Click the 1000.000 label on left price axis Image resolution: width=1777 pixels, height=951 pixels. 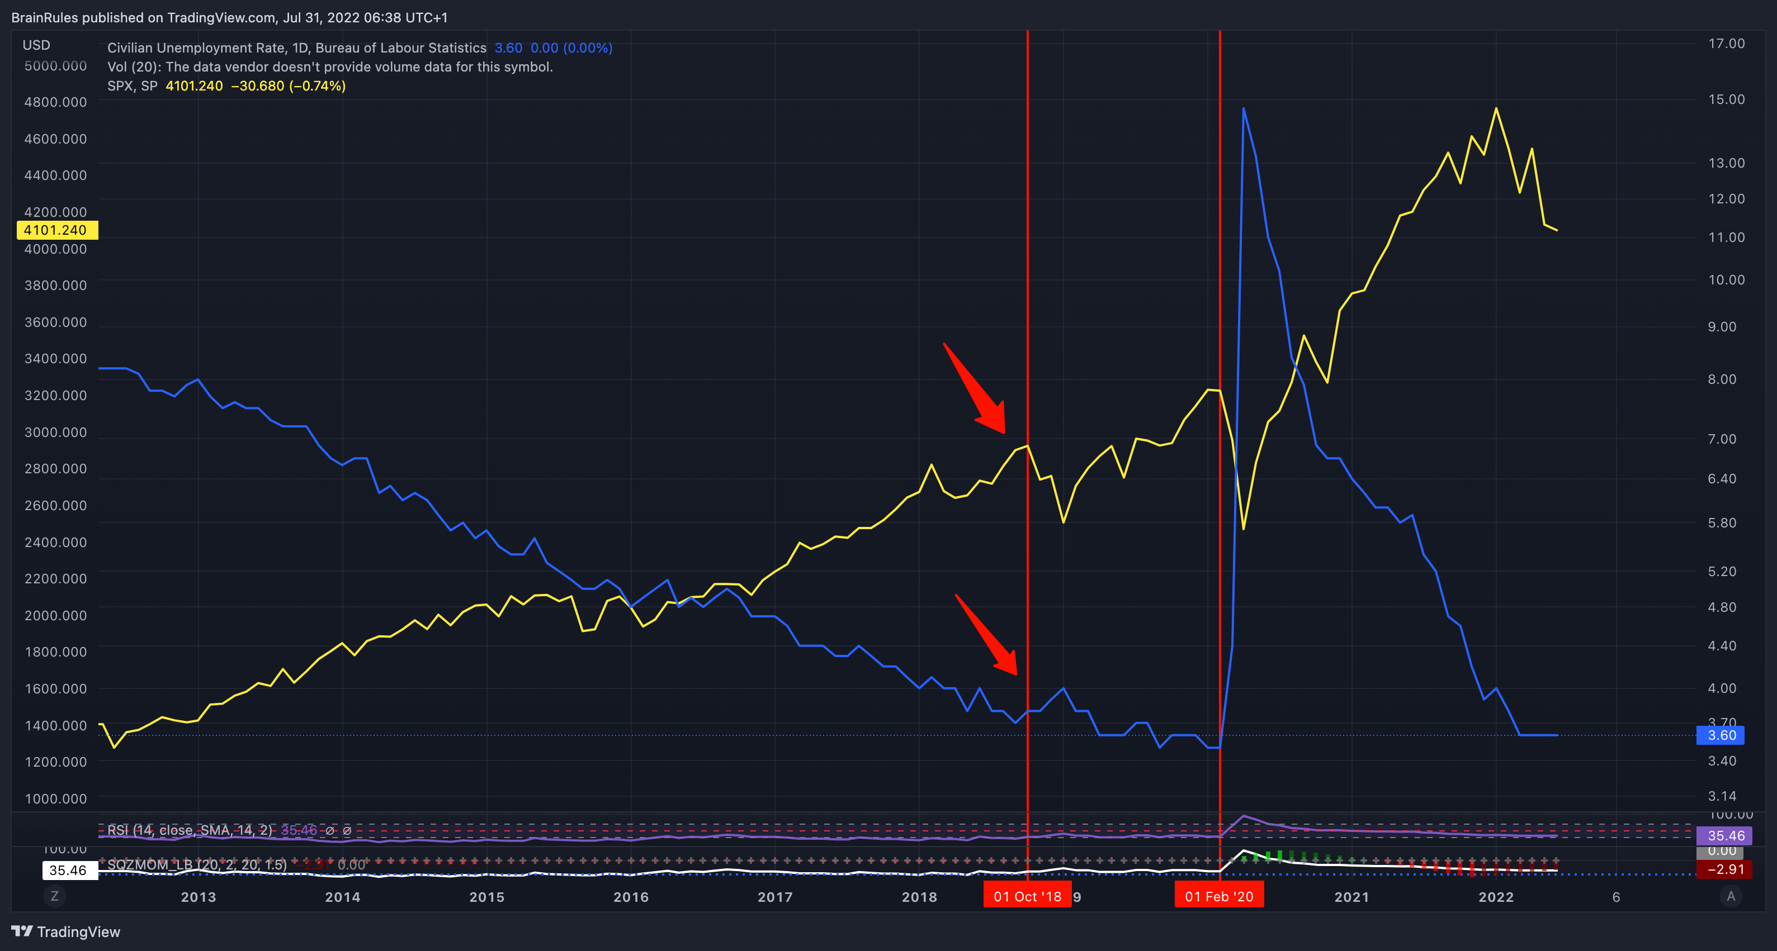click(55, 798)
